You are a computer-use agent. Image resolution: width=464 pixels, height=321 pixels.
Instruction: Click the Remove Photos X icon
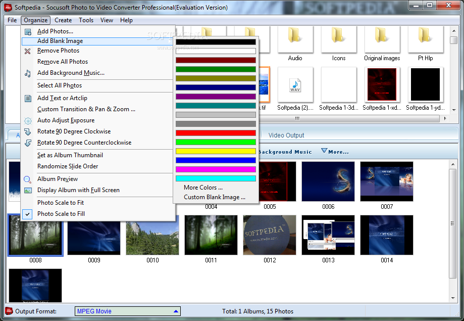(x=28, y=51)
